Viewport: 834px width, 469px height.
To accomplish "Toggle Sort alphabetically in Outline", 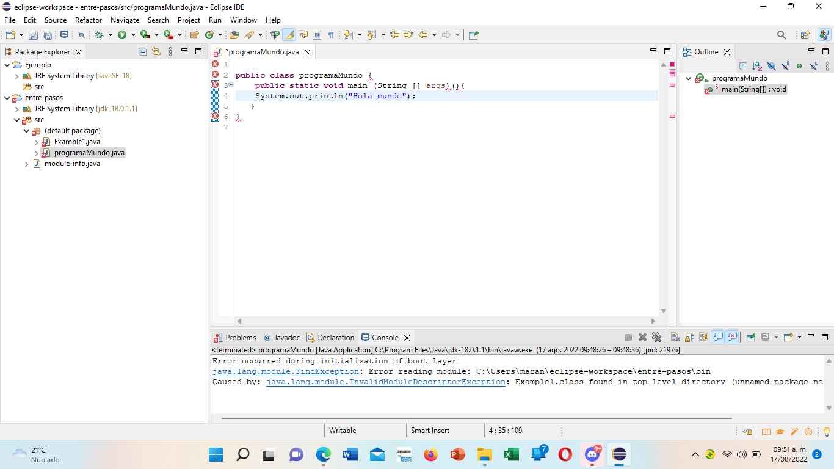I will click(757, 66).
